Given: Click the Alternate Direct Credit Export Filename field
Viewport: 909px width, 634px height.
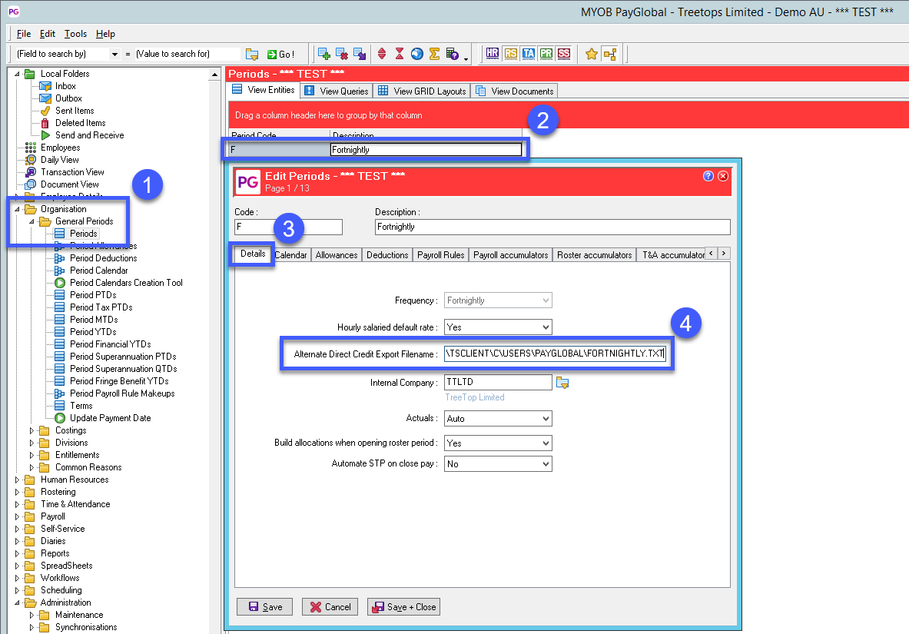Looking at the screenshot, I should [555, 354].
